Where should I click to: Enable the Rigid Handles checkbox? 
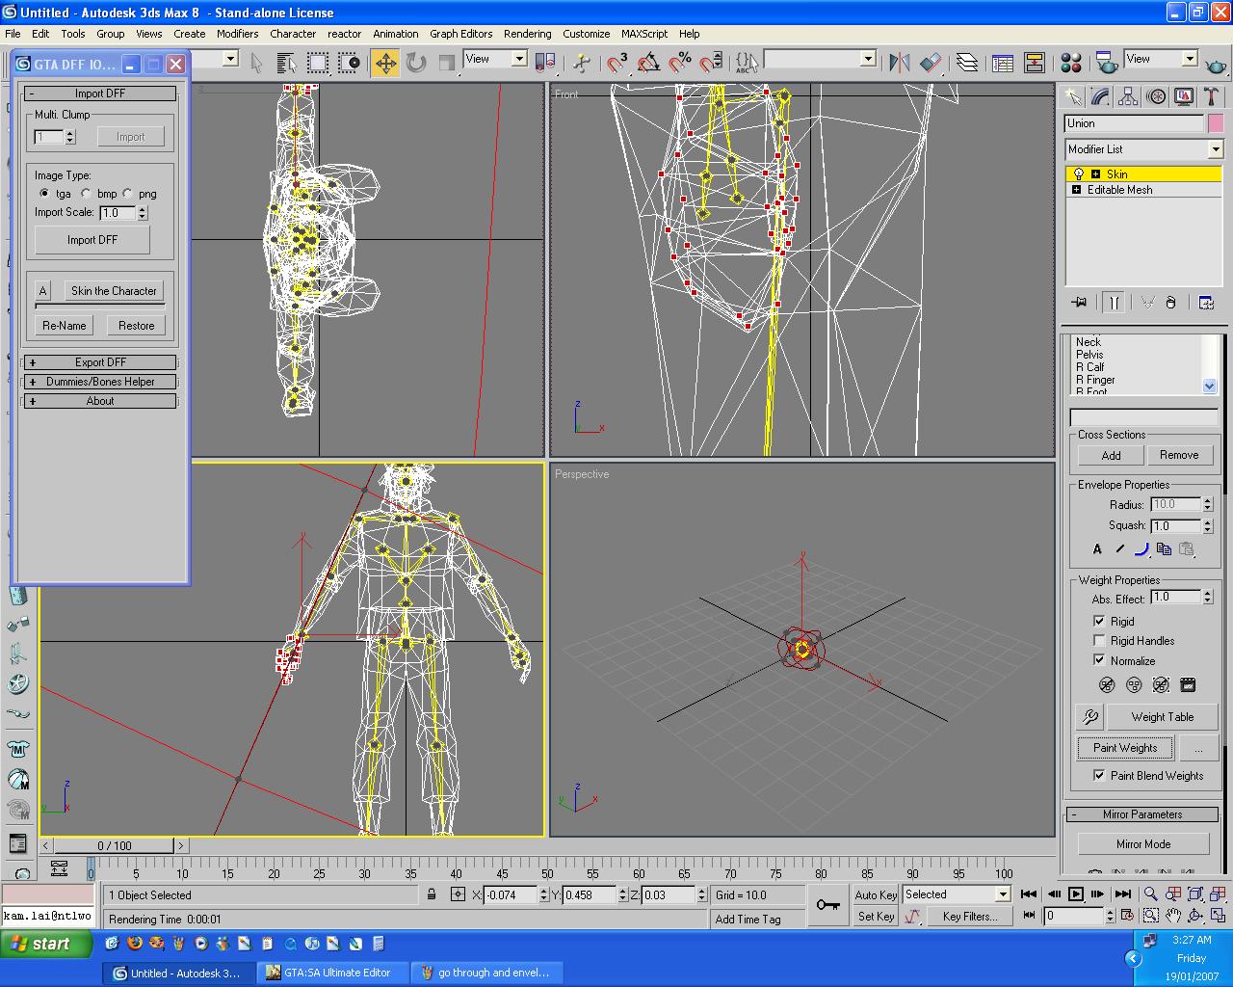1099,641
